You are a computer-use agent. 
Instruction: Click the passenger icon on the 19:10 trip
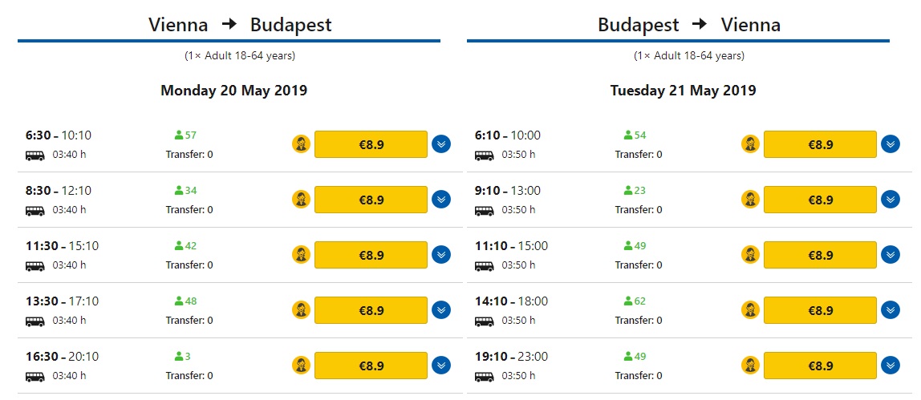[x=750, y=366]
